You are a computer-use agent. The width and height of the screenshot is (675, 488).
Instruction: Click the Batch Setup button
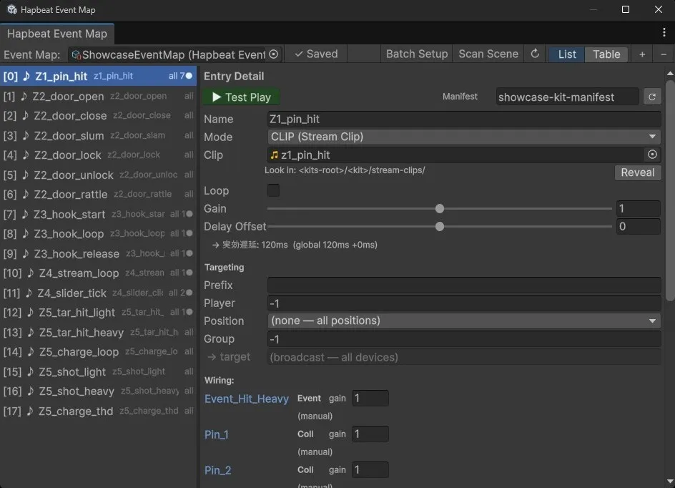417,54
